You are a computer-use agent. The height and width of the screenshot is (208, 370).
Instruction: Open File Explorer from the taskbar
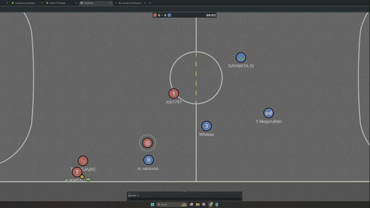[198, 205]
